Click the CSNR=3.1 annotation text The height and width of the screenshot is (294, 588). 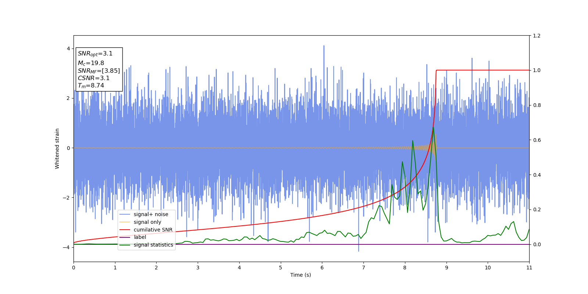[94, 78]
